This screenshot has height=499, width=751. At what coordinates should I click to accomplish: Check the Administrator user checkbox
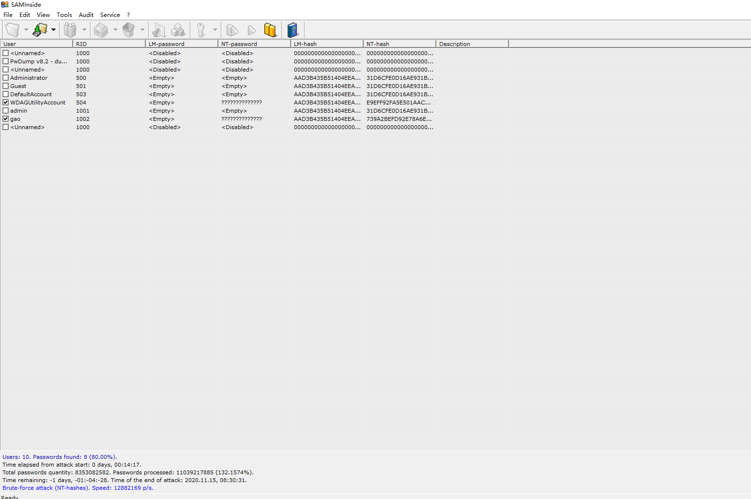click(x=6, y=78)
